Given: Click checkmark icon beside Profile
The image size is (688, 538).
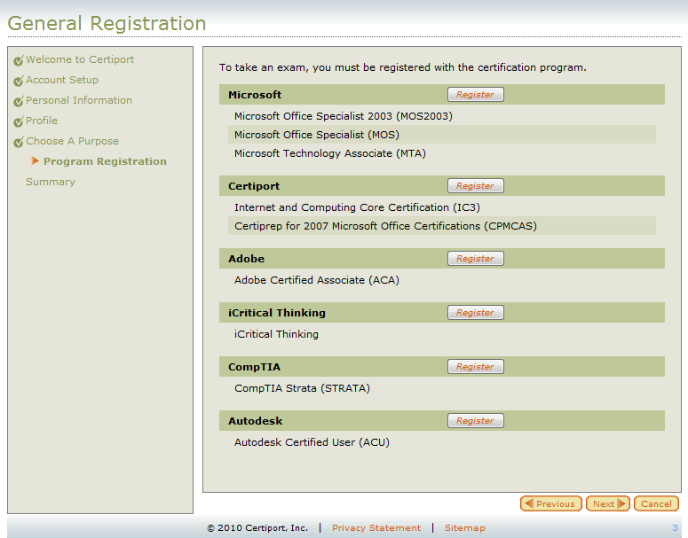Looking at the screenshot, I should point(19,121).
